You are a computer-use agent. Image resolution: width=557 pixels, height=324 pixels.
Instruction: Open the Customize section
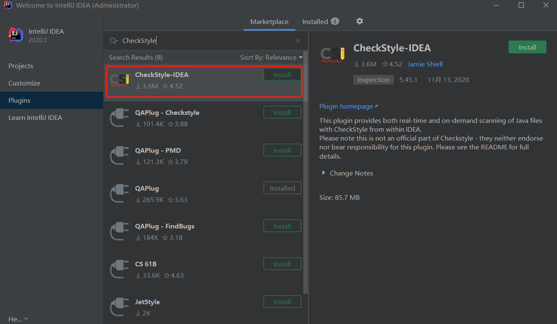[x=51, y=83]
